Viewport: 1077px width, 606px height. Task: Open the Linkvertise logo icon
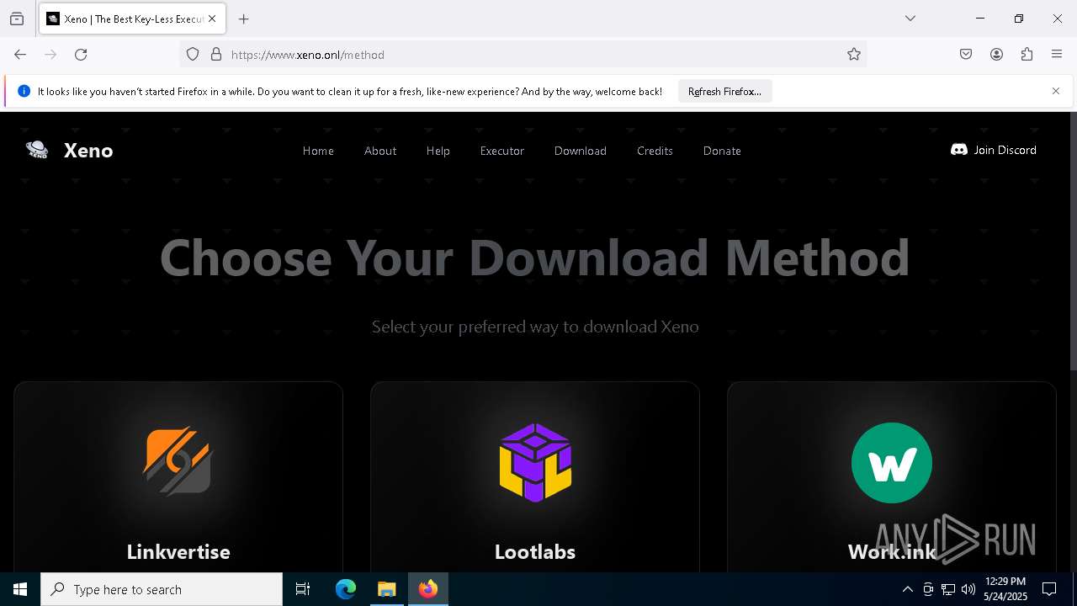pyautogui.click(x=178, y=461)
